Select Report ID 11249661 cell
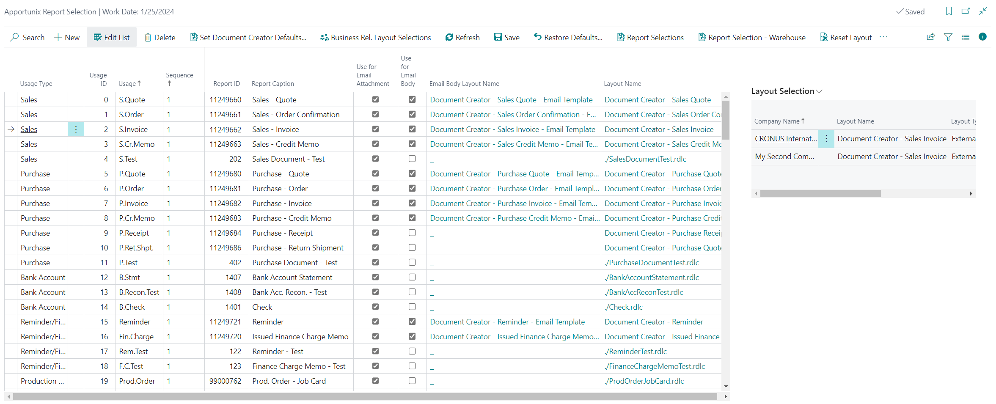The width and height of the screenshot is (996, 404). pyautogui.click(x=227, y=115)
